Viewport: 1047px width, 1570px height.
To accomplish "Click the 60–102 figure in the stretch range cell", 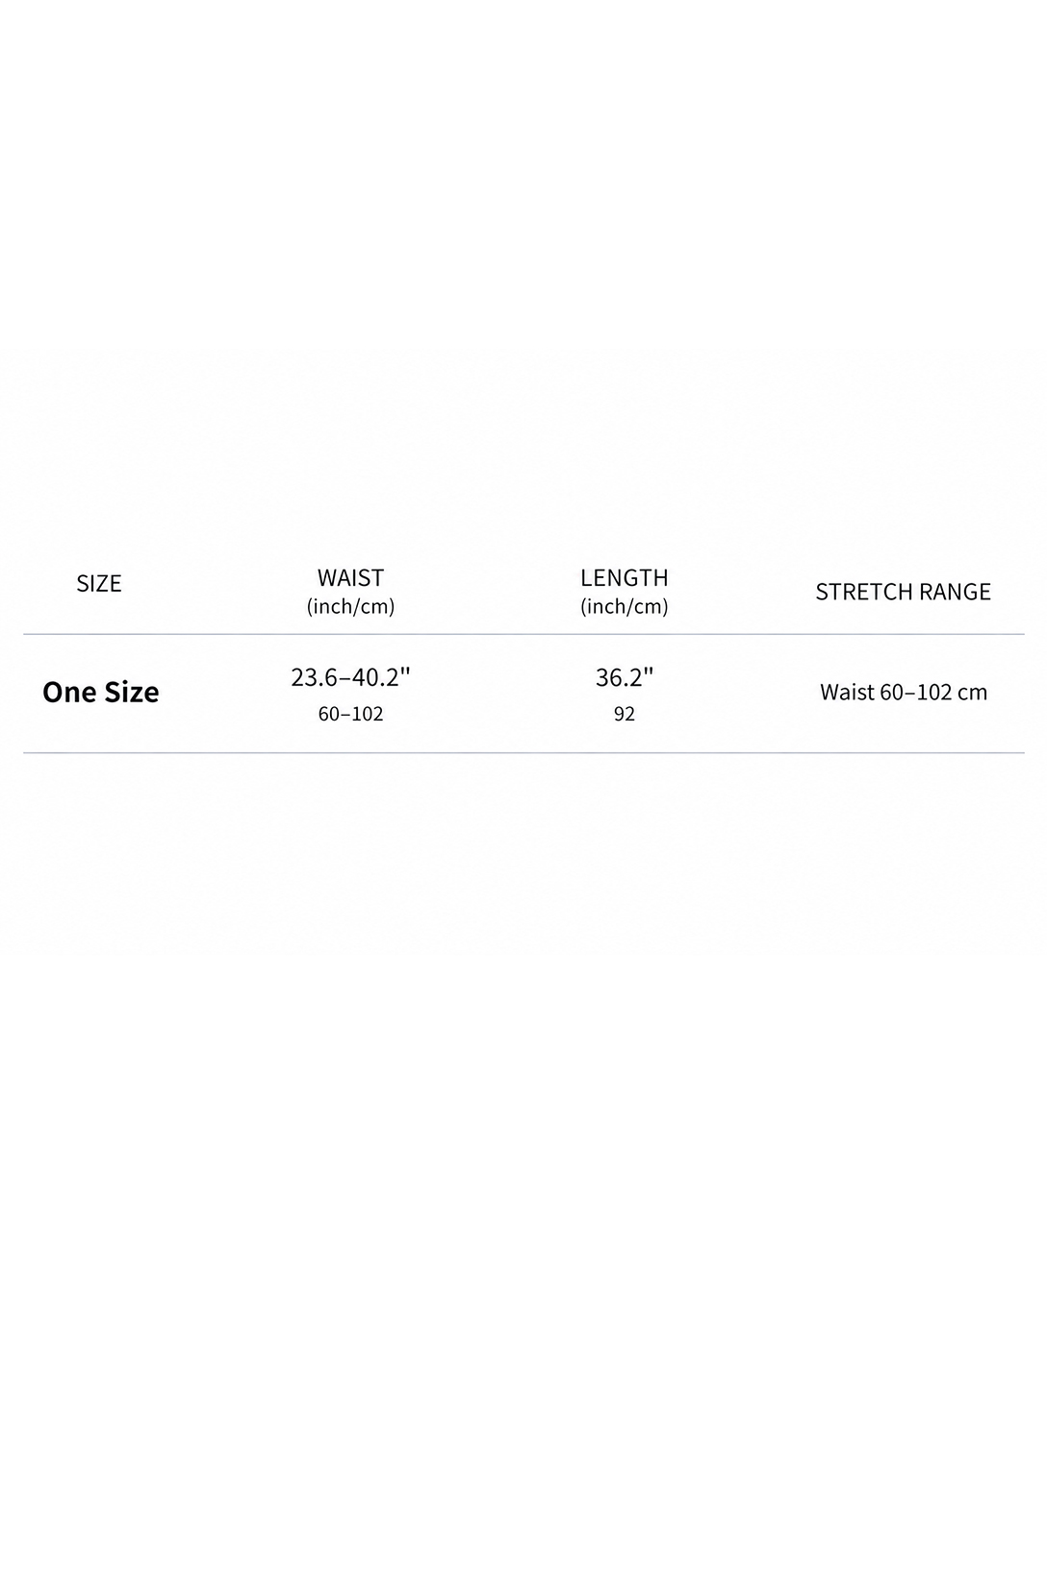I will coord(917,693).
